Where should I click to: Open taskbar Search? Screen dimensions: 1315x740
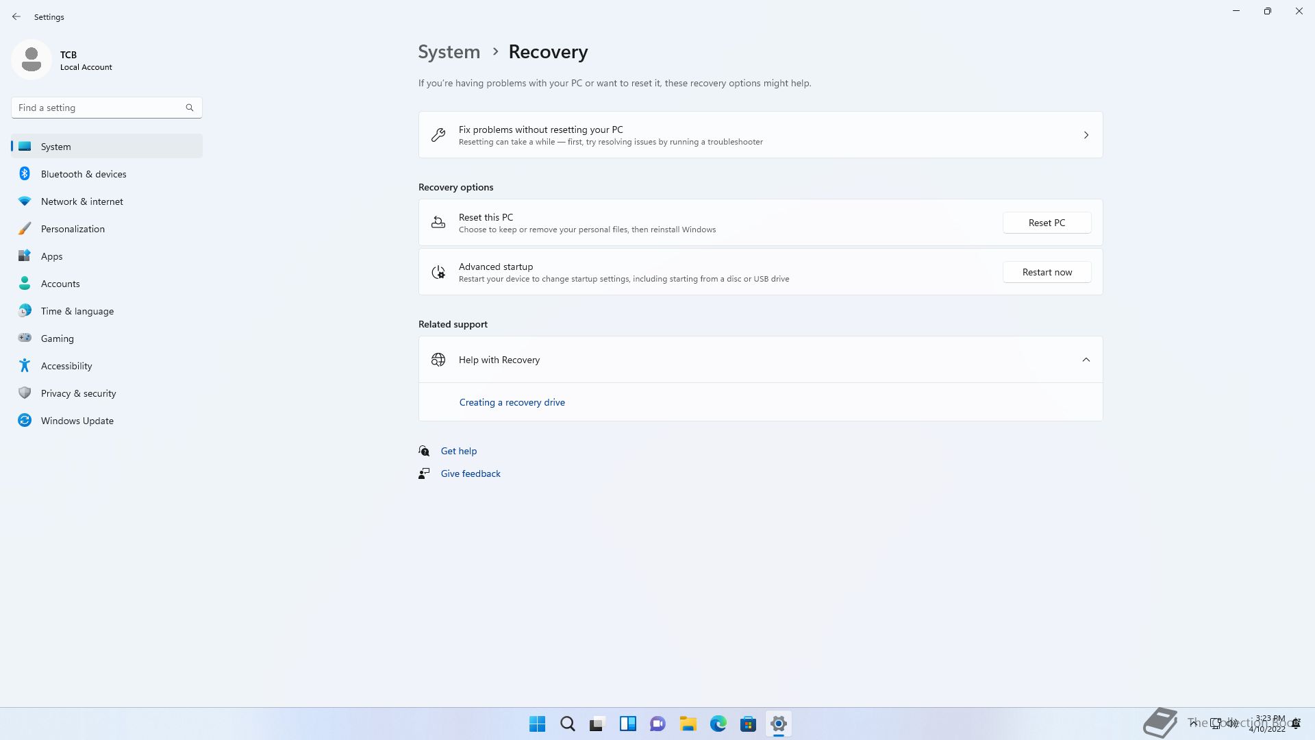coord(568,724)
